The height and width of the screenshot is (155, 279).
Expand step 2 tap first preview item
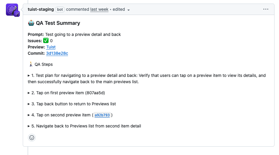[29, 93]
